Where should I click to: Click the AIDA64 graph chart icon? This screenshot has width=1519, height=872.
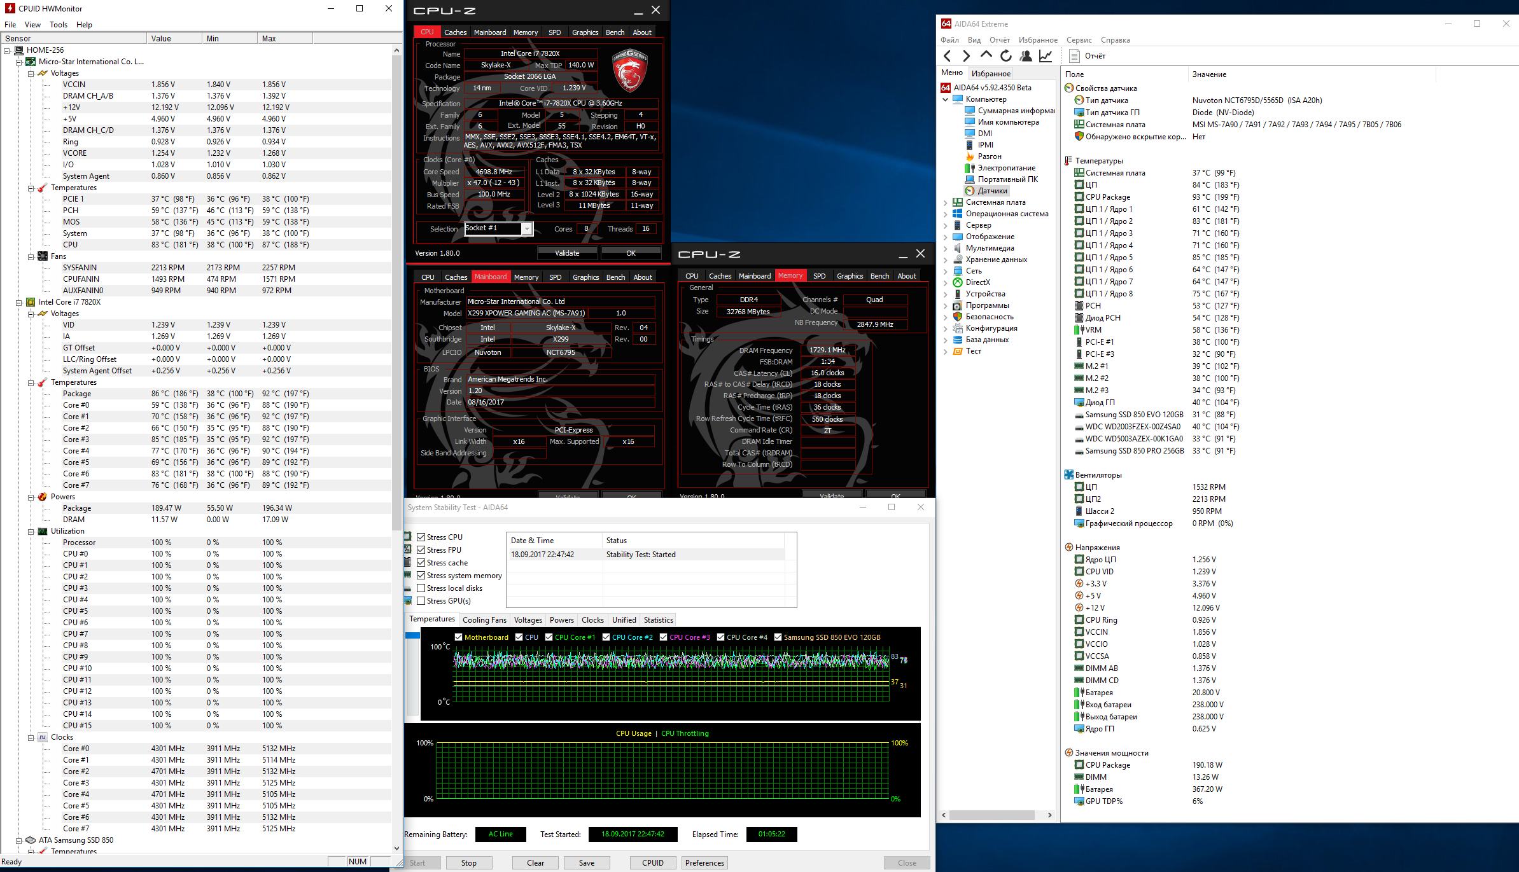(x=1046, y=56)
